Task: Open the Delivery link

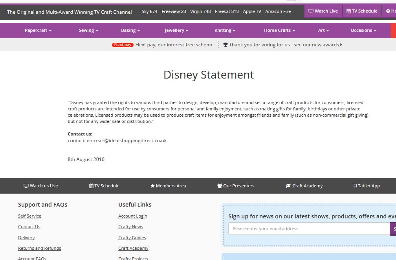Action: click(x=26, y=238)
